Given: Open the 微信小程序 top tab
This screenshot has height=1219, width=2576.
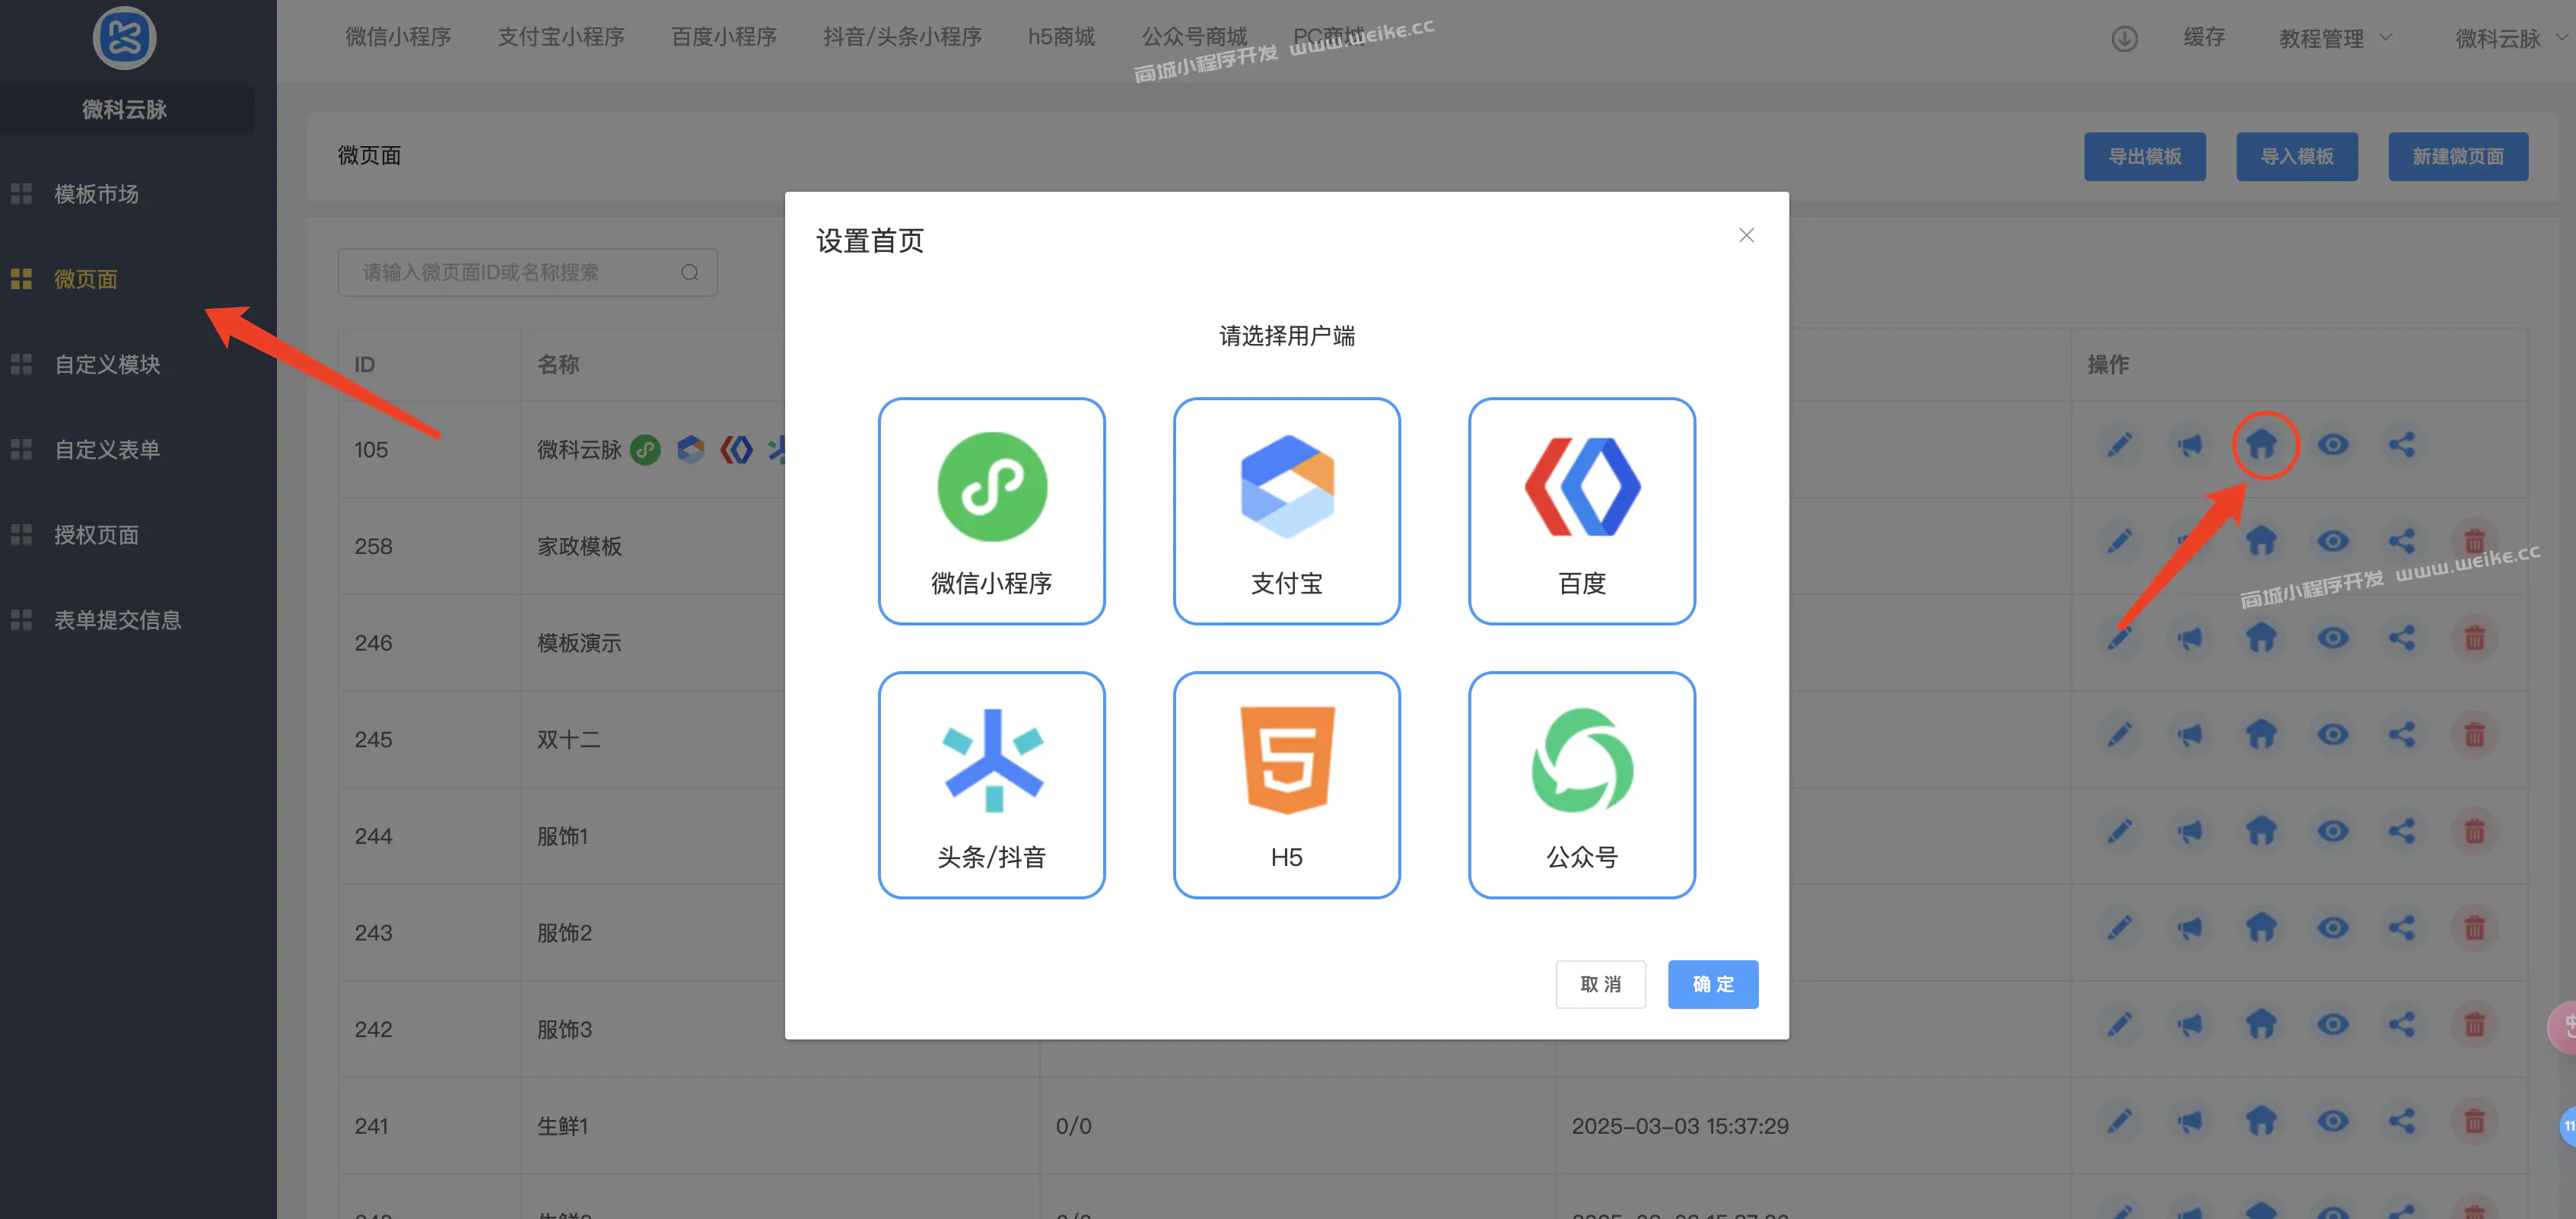Looking at the screenshot, I should (398, 37).
